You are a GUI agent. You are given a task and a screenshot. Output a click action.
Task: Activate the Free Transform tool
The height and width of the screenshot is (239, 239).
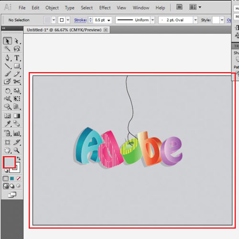pos(17,98)
